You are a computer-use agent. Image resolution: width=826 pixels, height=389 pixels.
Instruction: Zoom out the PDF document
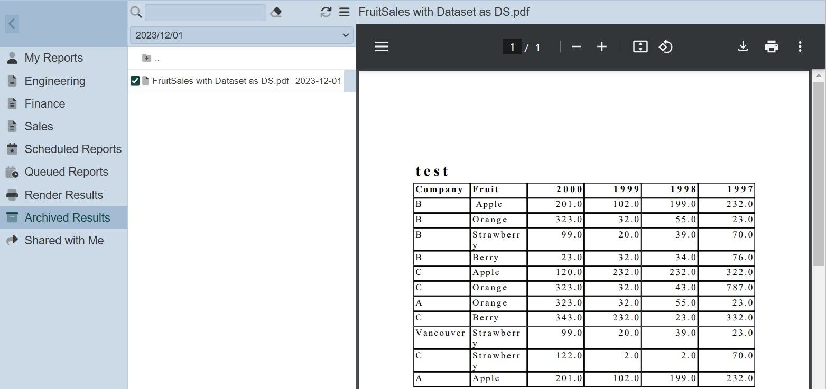(577, 47)
